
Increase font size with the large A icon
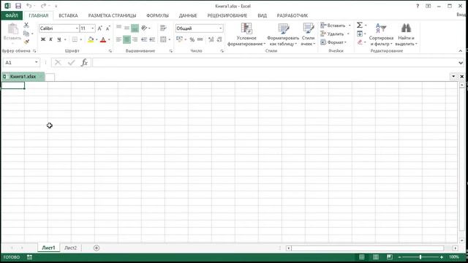click(100, 28)
